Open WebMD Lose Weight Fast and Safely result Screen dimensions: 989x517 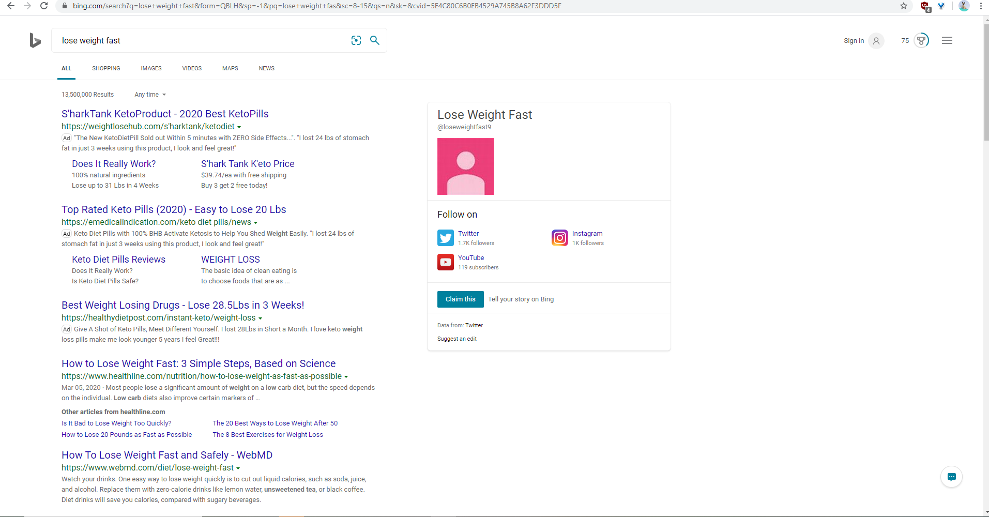click(167, 455)
